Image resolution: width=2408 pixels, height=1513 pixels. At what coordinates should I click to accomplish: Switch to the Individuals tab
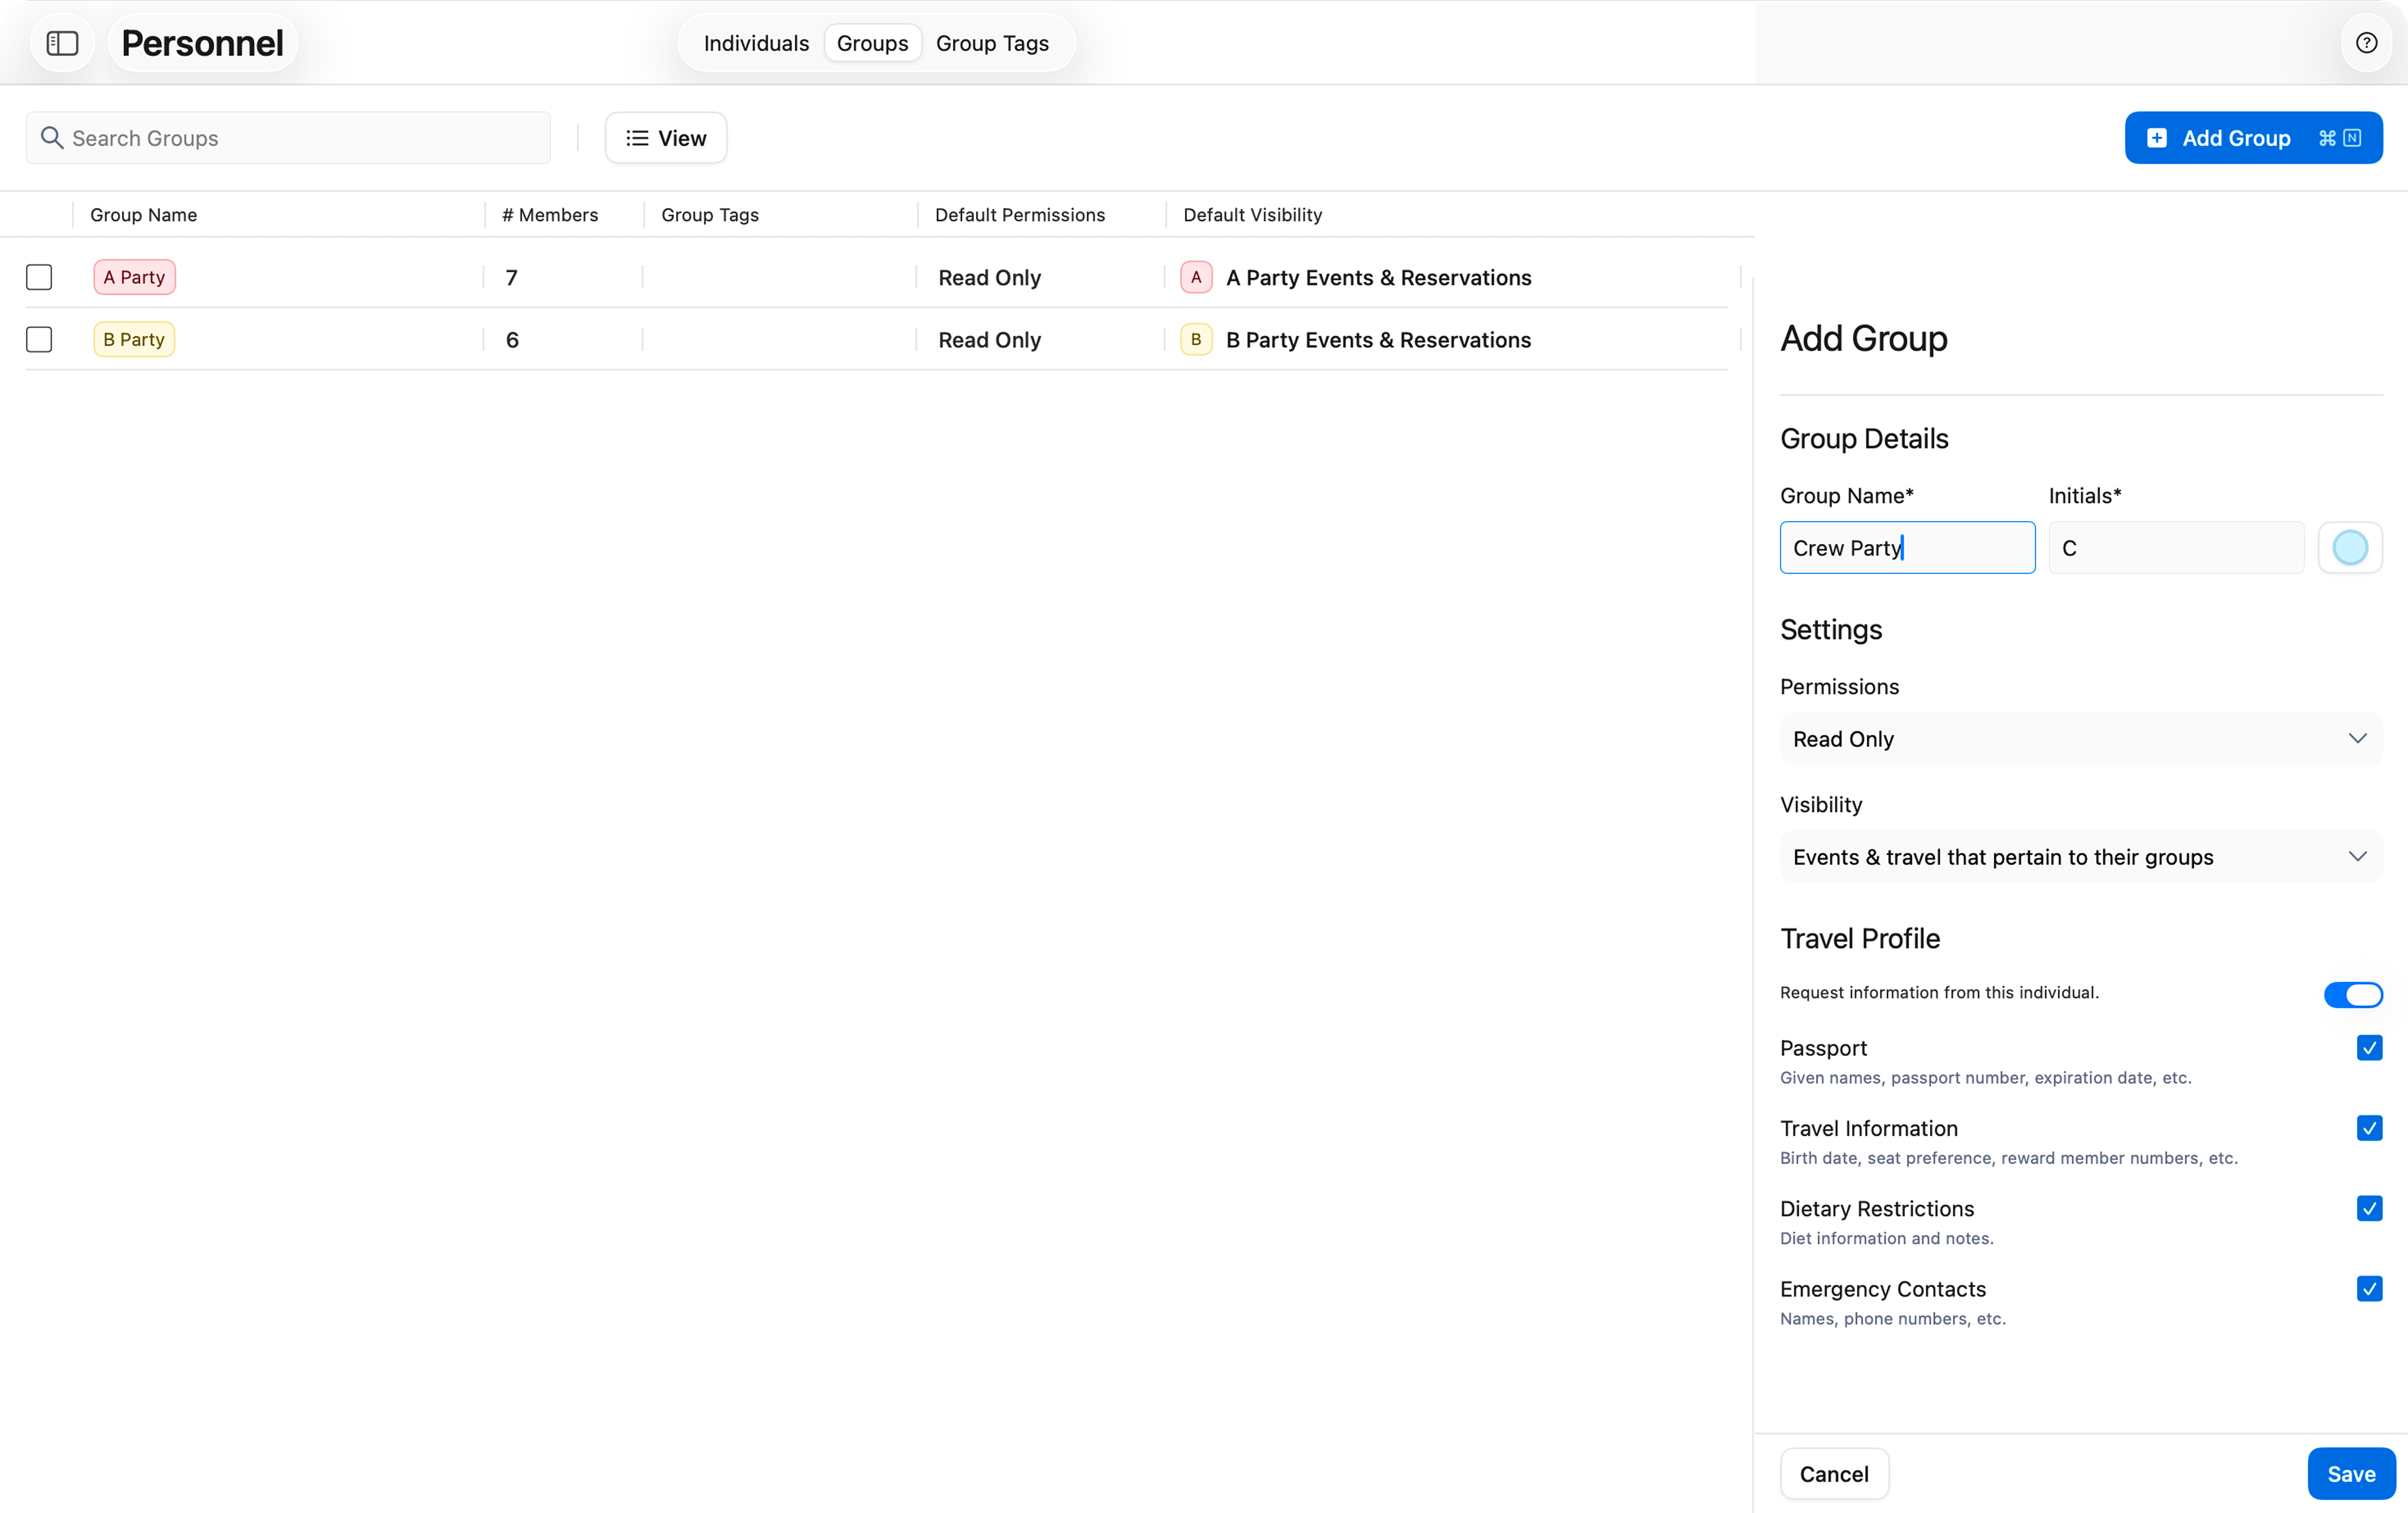756,43
